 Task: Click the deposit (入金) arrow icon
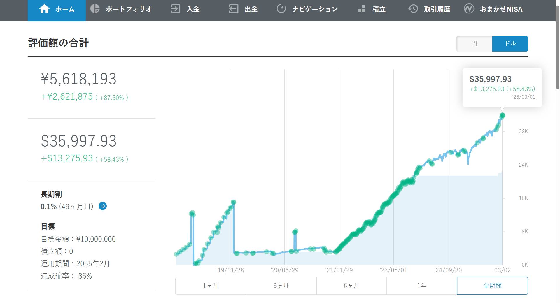pos(175,9)
